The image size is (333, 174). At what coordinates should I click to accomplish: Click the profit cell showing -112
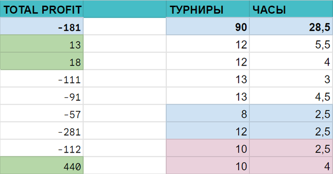(x=42, y=148)
